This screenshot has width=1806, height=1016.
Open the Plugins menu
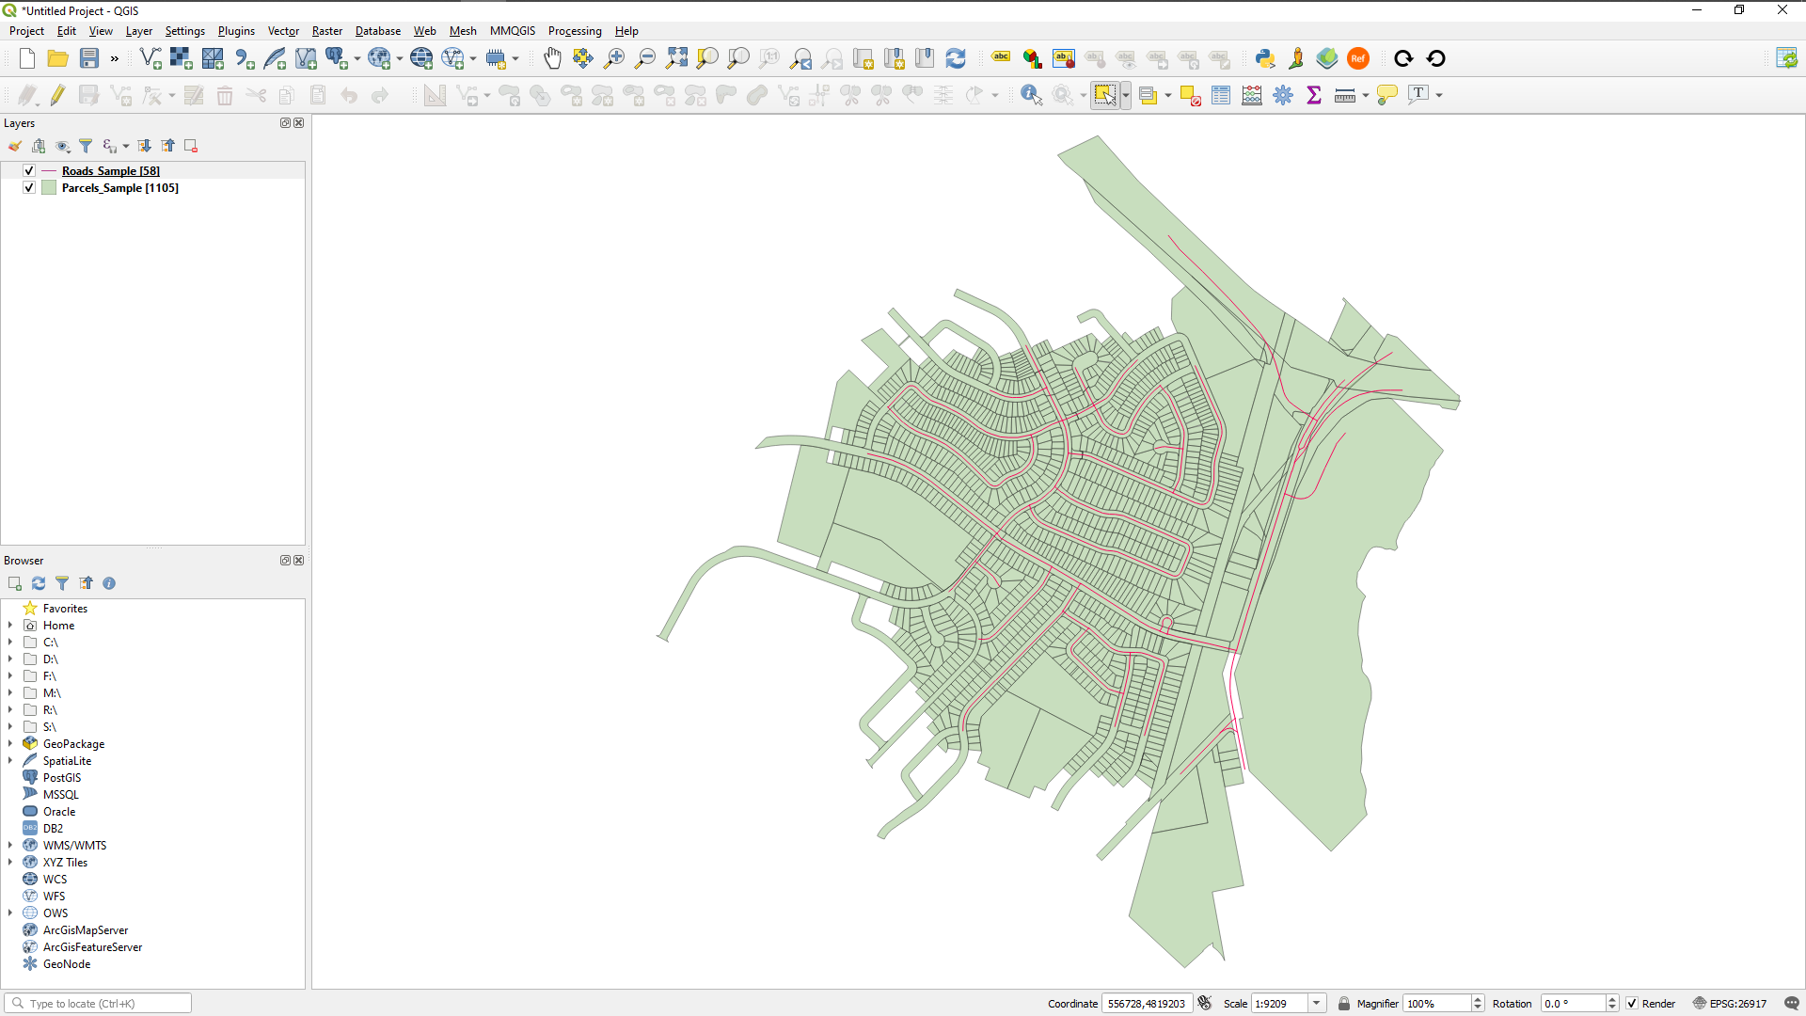236,31
